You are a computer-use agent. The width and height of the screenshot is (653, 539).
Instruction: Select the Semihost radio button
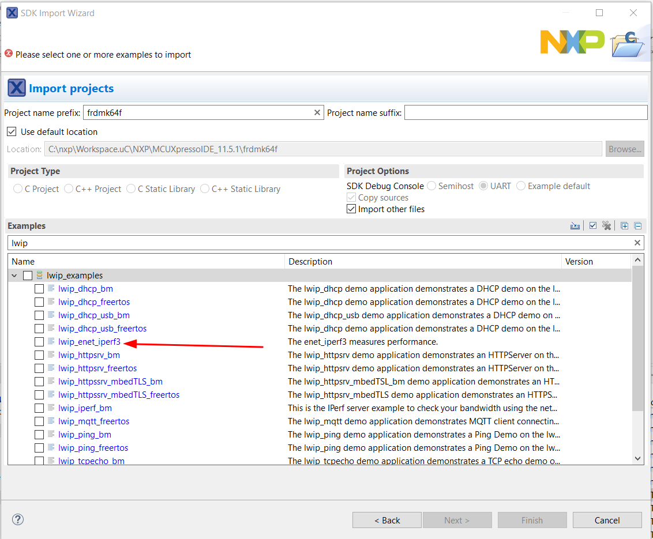tap(431, 186)
